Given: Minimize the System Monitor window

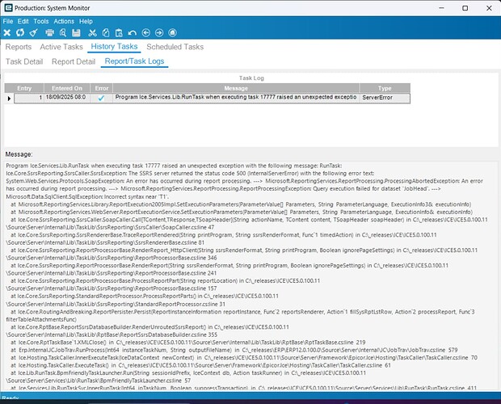Looking at the screenshot, I should click(x=441, y=8).
